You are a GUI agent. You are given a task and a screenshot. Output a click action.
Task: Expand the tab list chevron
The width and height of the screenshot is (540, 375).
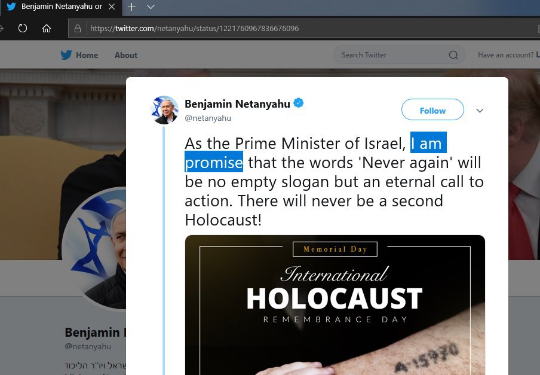pos(151,7)
